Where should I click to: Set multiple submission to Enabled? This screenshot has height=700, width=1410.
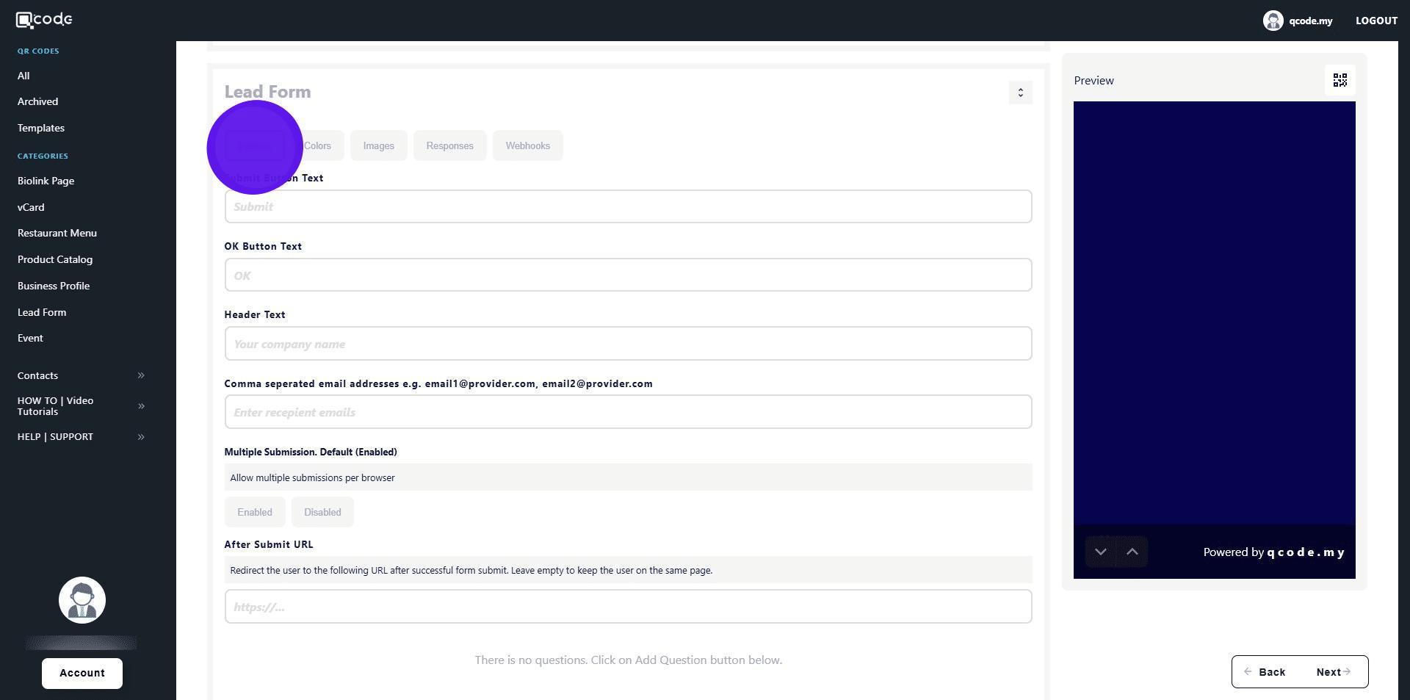tap(254, 512)
